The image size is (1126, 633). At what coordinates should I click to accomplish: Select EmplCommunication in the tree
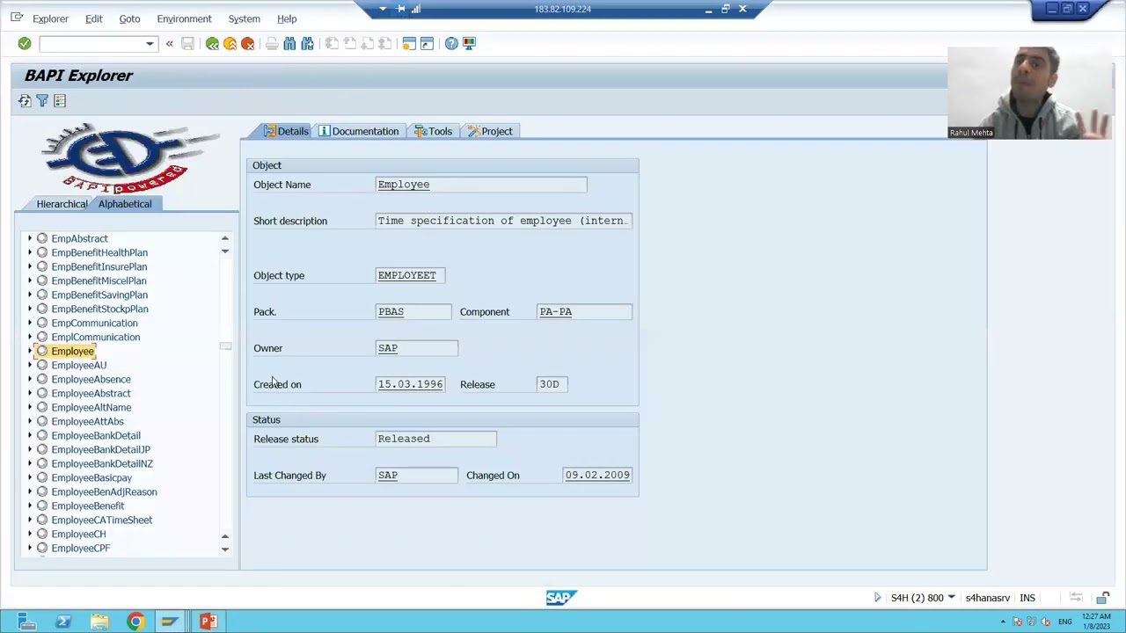click(x=95, y=337)
